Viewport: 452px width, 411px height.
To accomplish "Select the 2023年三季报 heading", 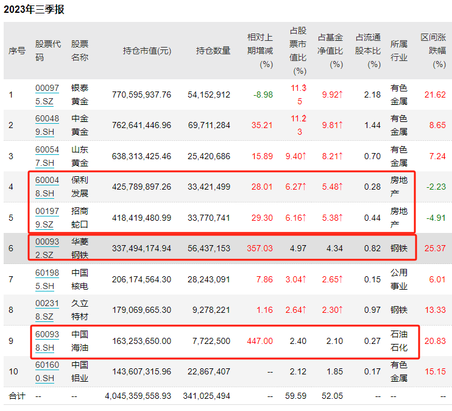I will (x=34, y=10).
